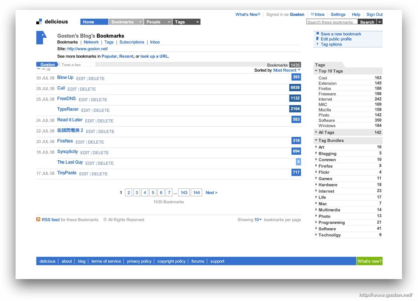Open Tag options link
Image resolution: width=418 pixels, height=301 pixels.
(x=331, y=44)
